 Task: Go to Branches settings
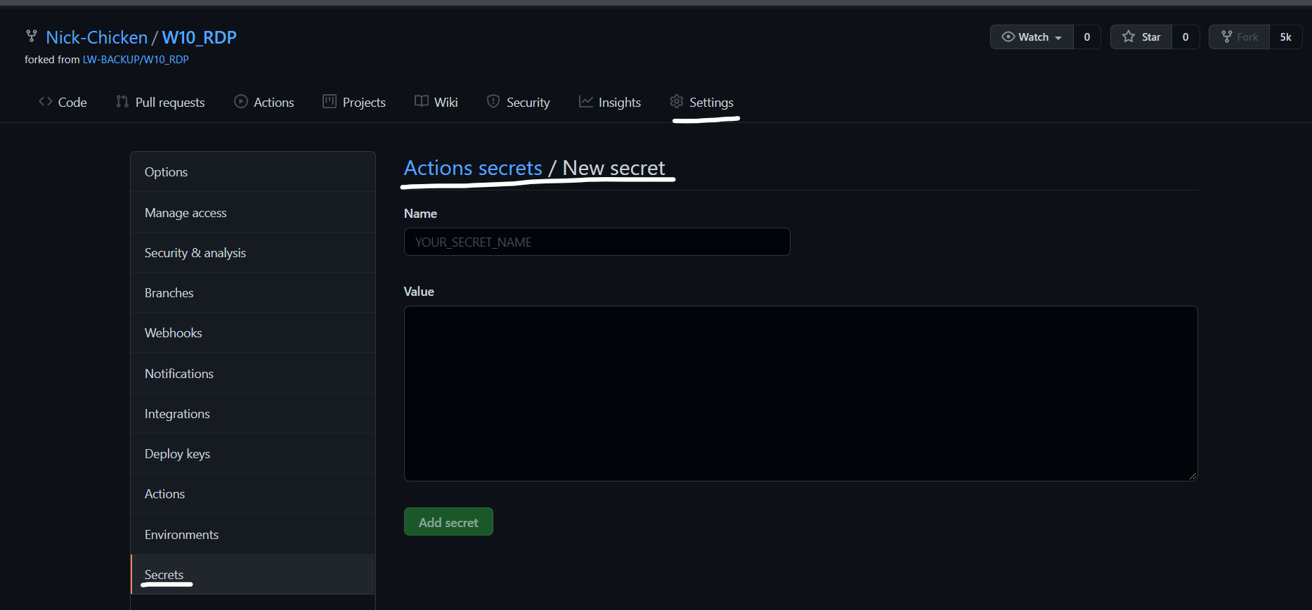pos(253,292)
